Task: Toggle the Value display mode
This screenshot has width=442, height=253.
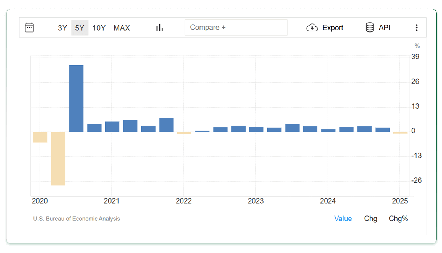Action: click(343, 219)
